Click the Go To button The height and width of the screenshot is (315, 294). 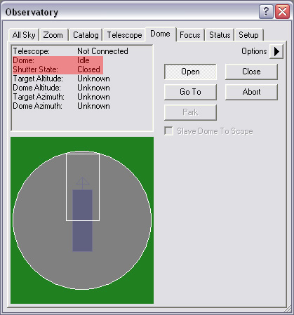pyautogui.click(x=190, y=92)
